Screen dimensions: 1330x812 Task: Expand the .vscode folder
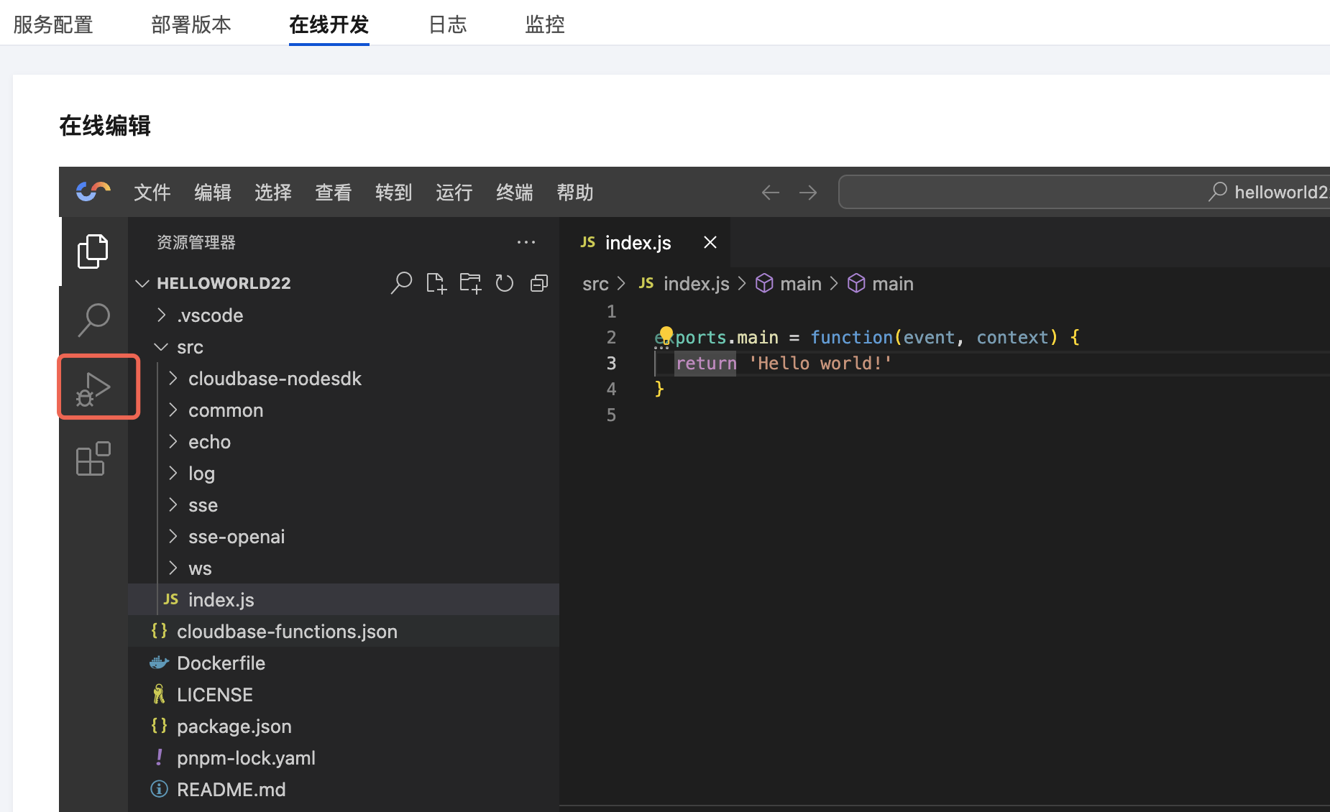coord(210,315)
